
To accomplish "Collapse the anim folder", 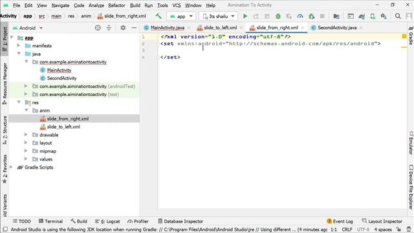I will [26, 110].
